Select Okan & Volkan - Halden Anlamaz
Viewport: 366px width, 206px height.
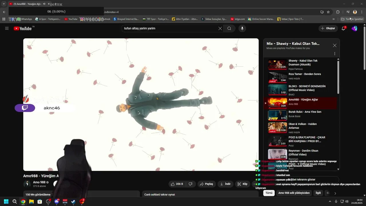[x=300, y=128]
